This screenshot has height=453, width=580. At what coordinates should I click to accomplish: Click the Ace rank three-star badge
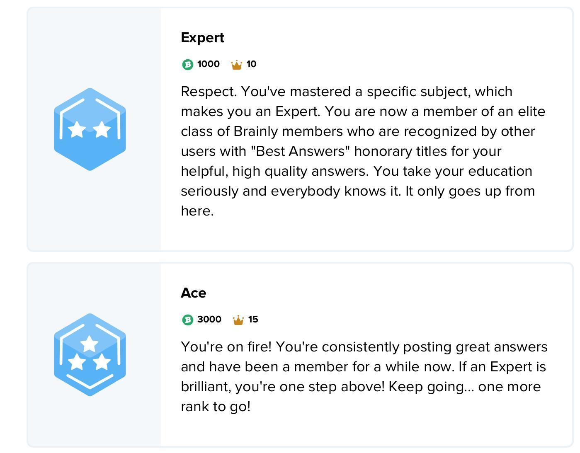click(x=90, y=354)
